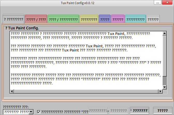The width and height of the screenshot is (174, 115).
Task: Click the dropdown arrow of the settings combo box
Action: [31, 112]
